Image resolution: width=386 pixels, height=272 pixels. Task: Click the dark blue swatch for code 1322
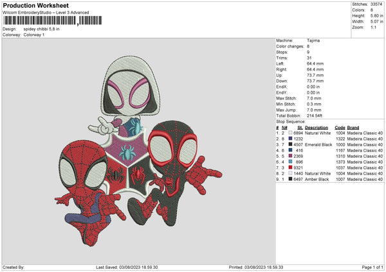[290, 139]
